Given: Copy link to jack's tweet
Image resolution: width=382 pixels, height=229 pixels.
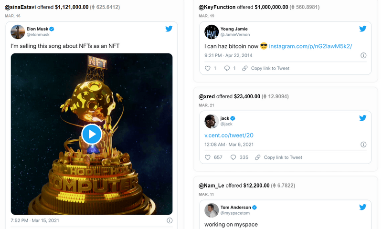Looking at the screenshot, I should (278, 157).
